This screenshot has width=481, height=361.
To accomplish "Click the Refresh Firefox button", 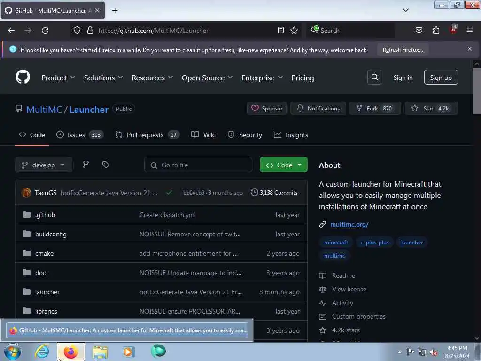I will (403, 50).
